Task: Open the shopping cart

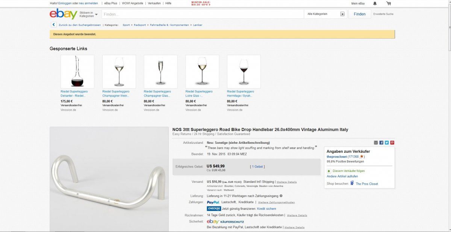Action: [388, 3]
